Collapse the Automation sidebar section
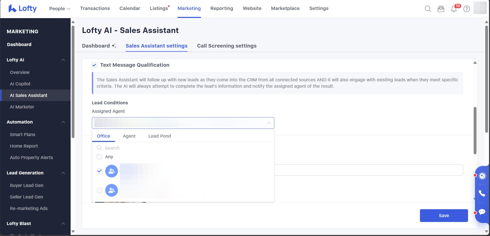 63,122
